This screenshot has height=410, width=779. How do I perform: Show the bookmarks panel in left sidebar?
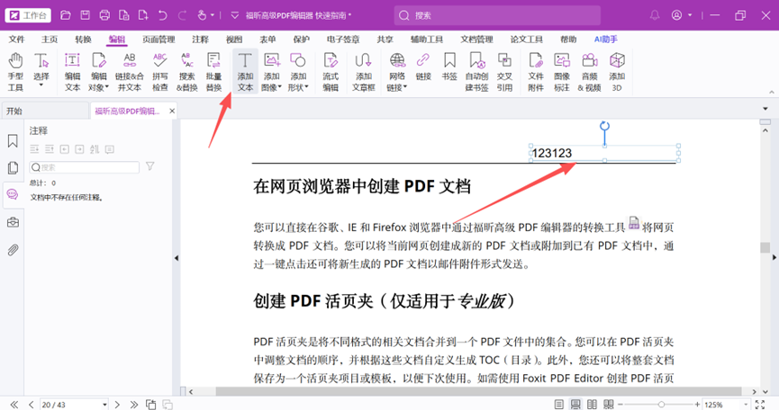pos(13,141)
